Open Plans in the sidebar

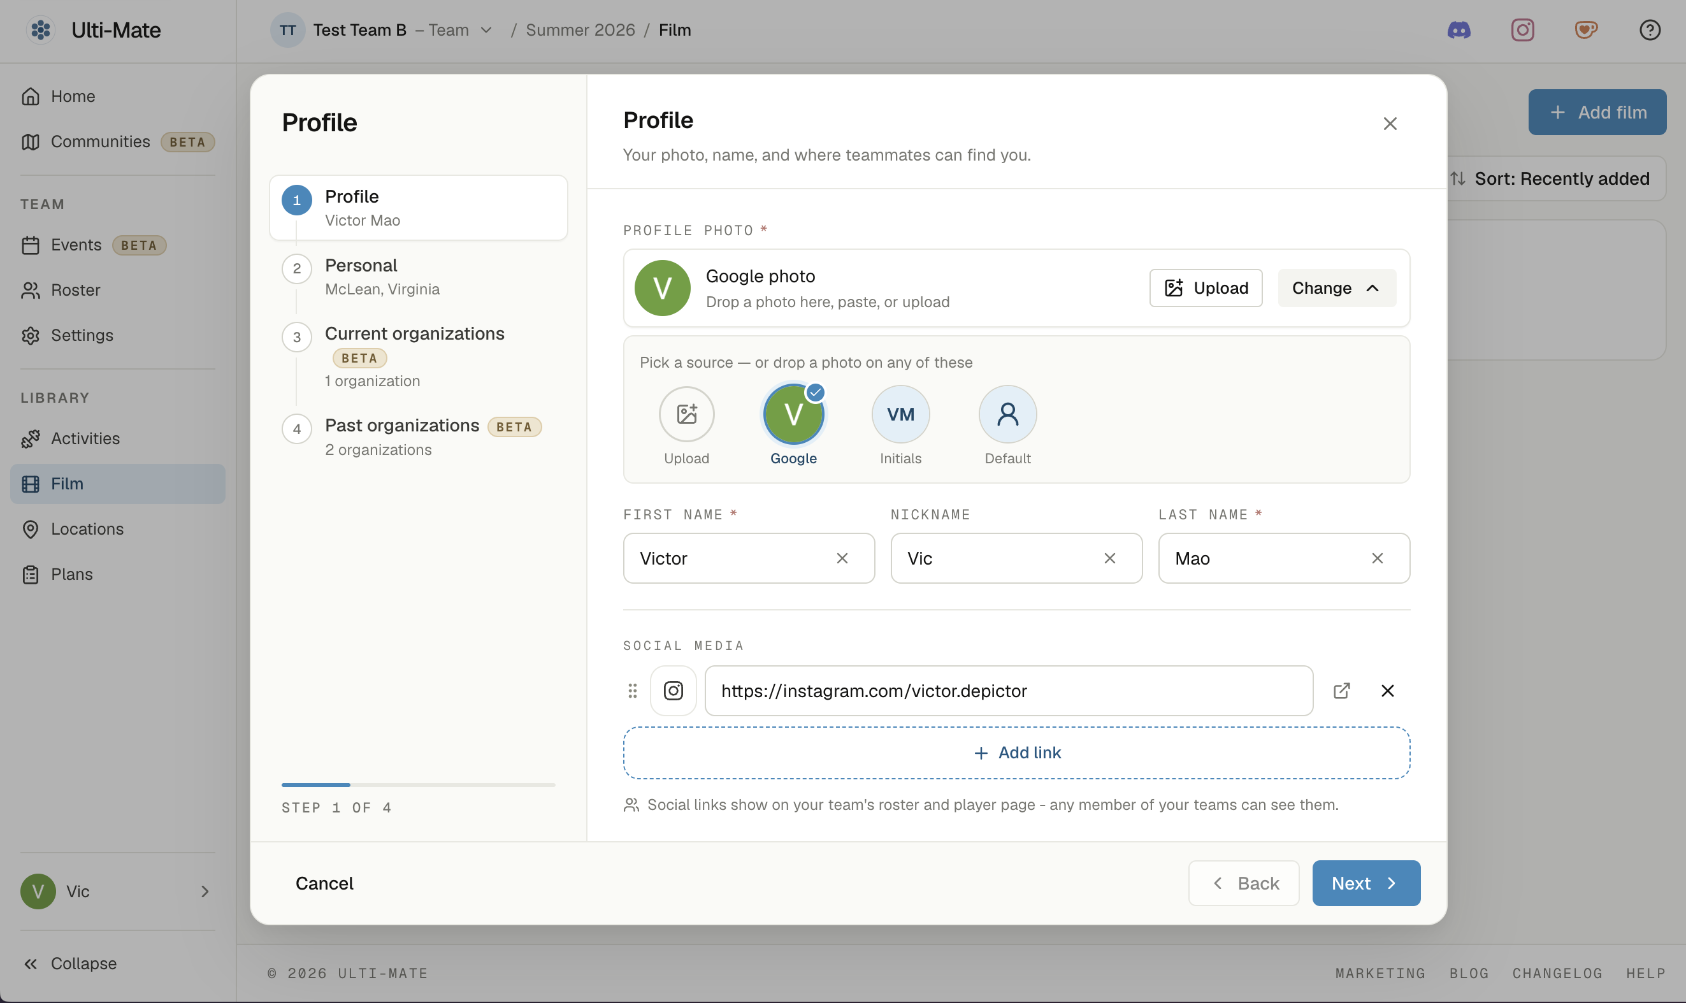(118, 575)
